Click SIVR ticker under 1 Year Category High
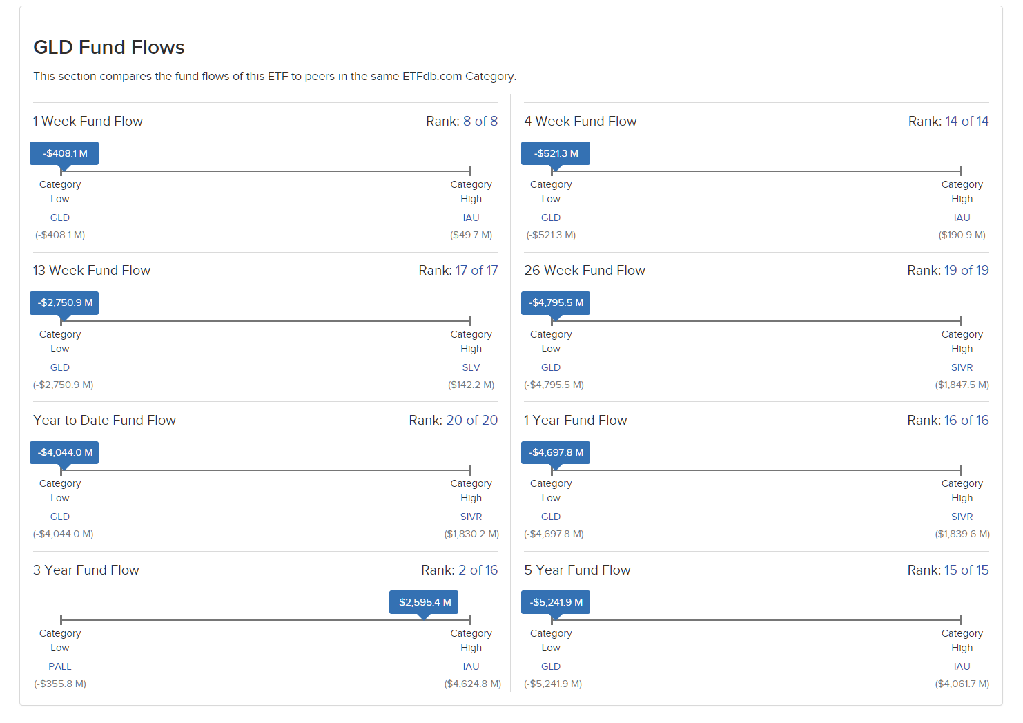The width and height of the screenshot is (1023, 723). tap(962, 517)
